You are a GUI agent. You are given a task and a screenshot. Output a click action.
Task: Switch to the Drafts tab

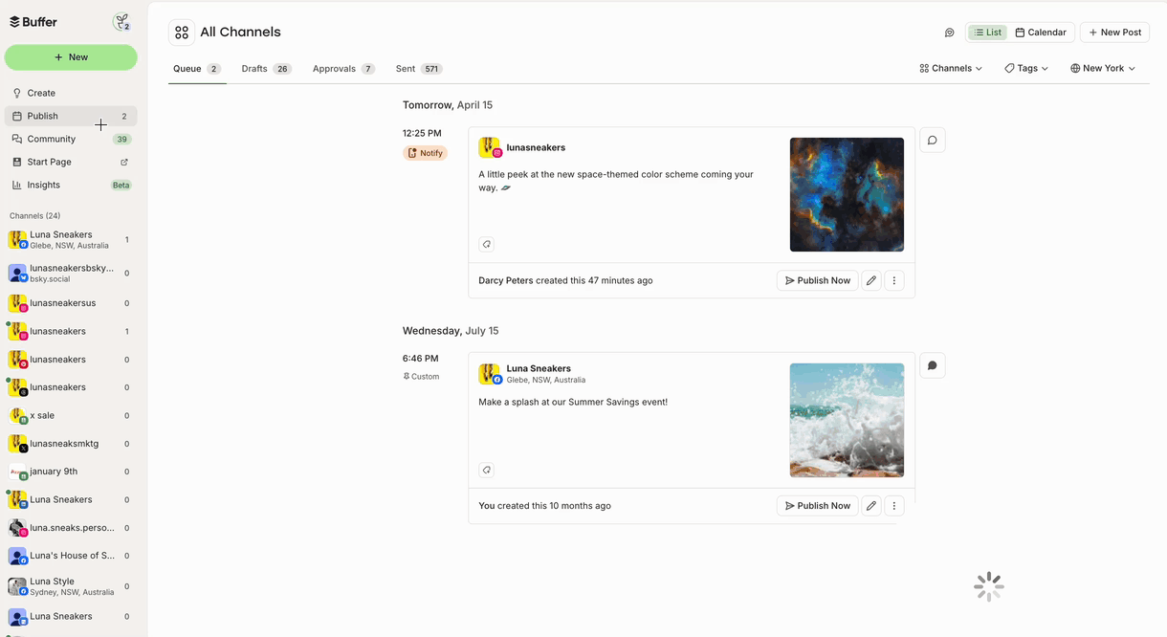255,68
